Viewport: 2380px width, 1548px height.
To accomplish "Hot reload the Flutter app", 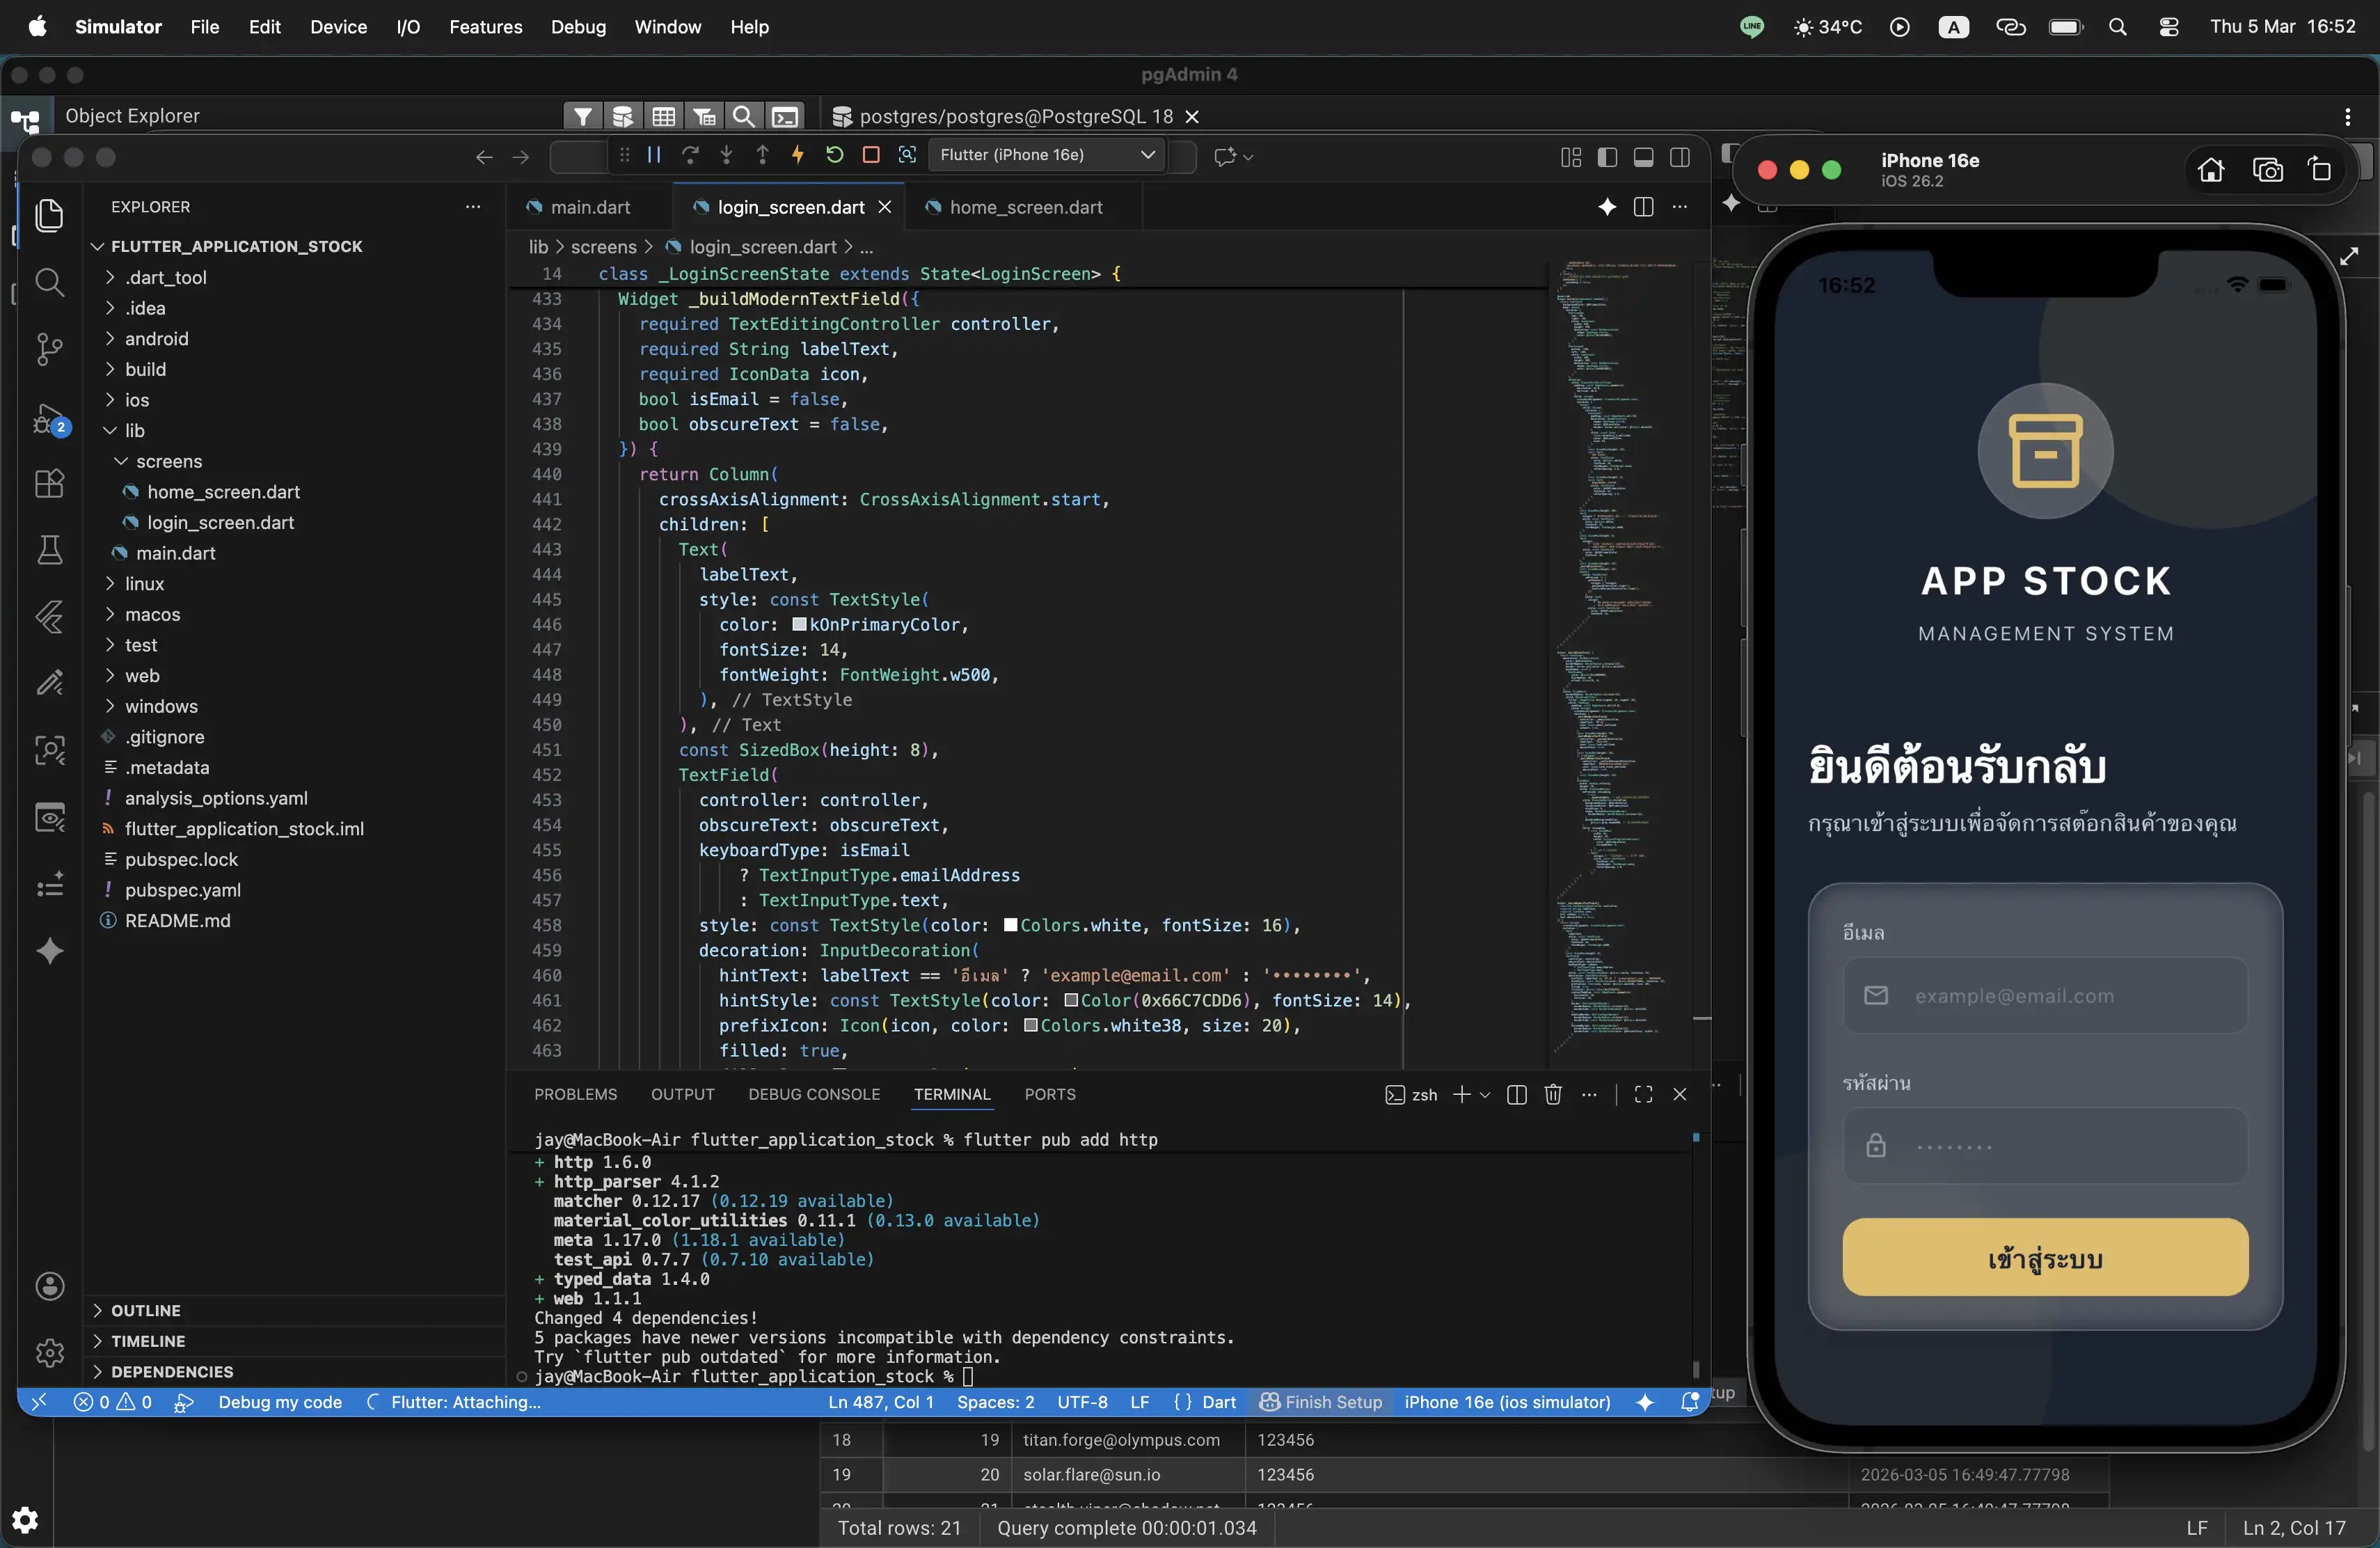I will point(798,155).
